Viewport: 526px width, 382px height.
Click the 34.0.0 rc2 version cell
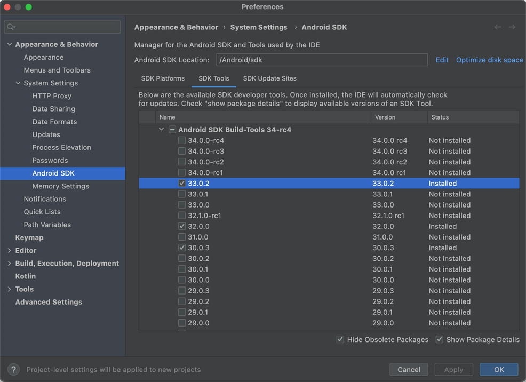click(389, 162)
